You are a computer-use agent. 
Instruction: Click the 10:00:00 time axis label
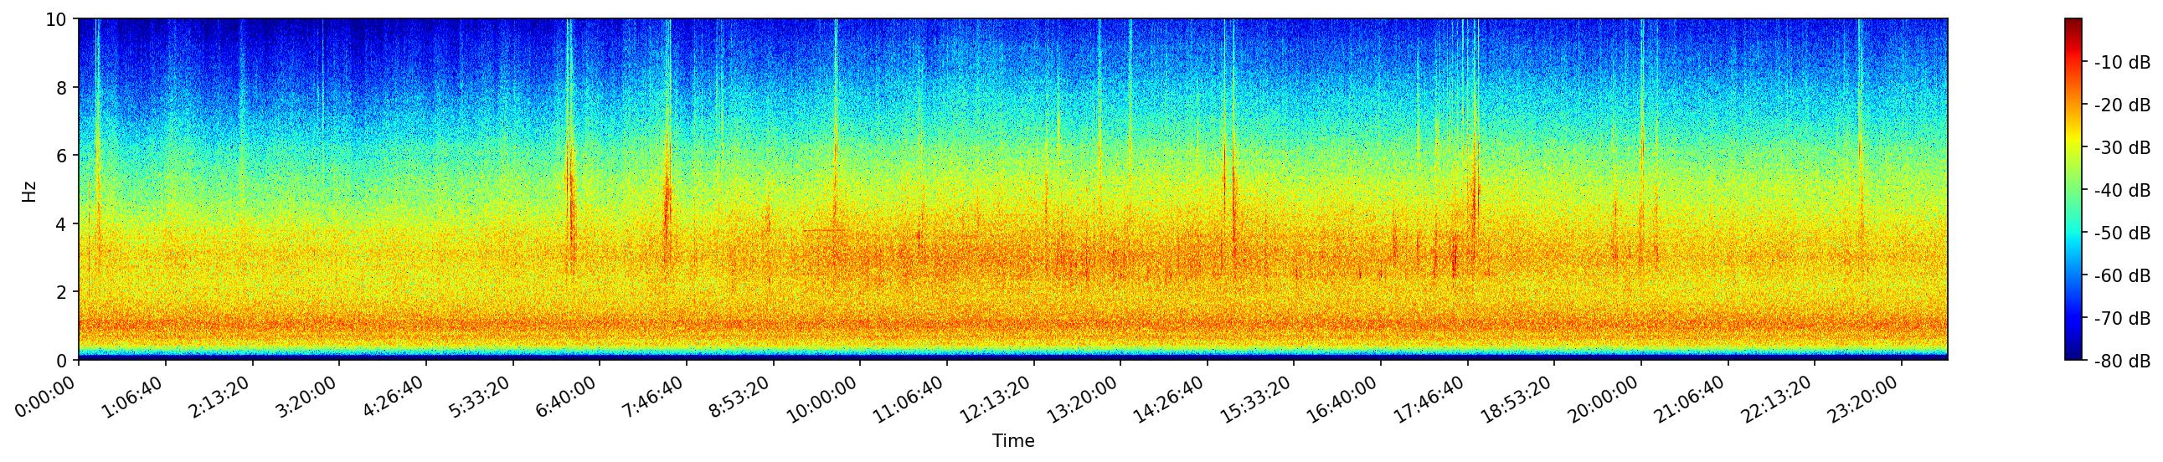(825, 399)
